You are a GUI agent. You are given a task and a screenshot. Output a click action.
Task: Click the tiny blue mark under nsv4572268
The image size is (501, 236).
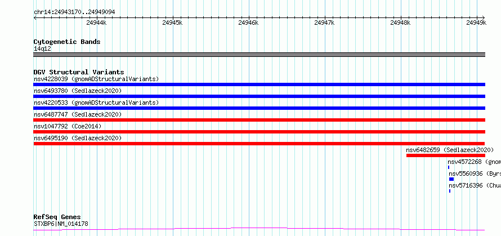click(449, 167)
